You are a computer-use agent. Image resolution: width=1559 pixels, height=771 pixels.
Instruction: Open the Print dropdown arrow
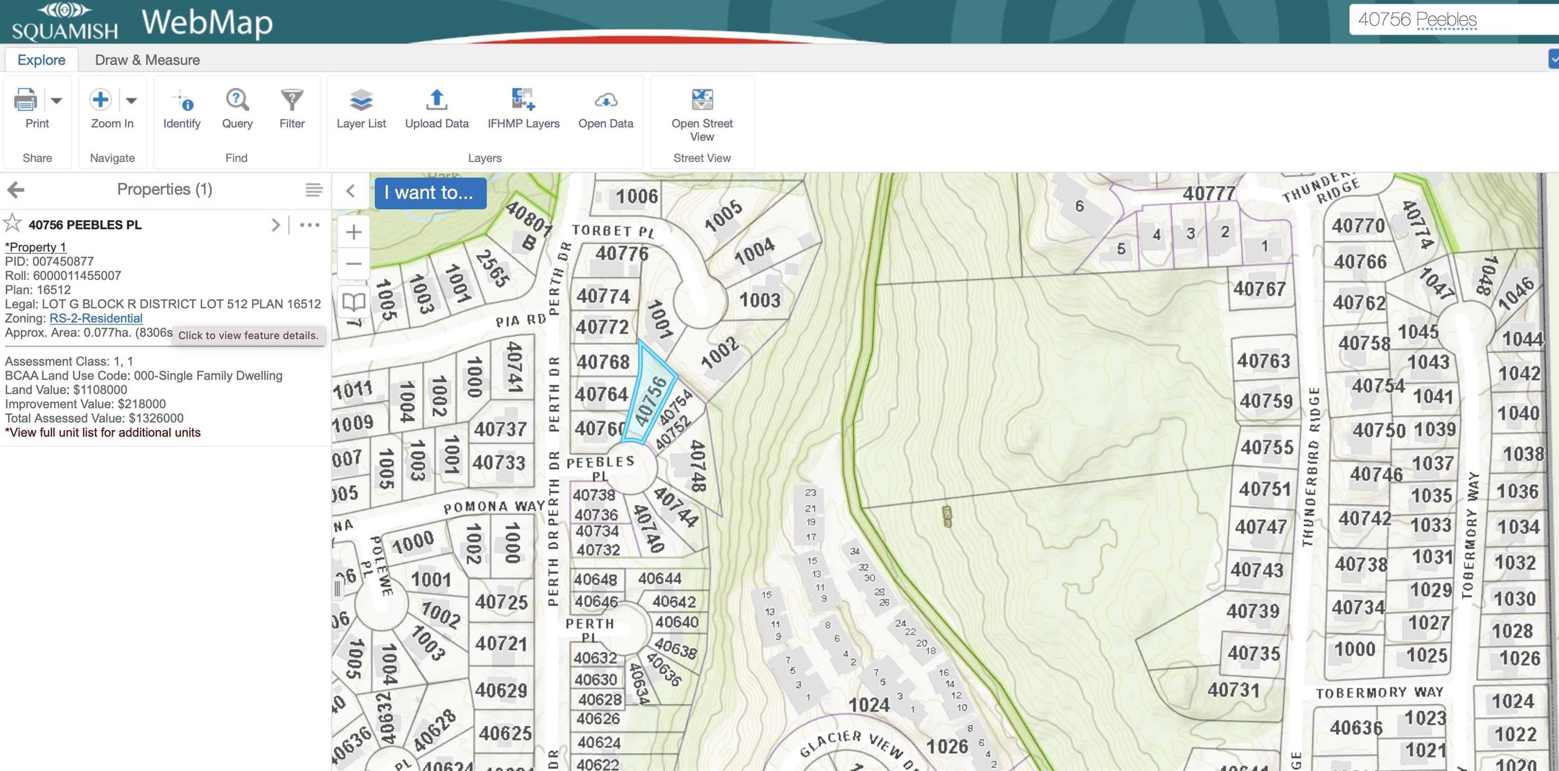tap(56, 100)
